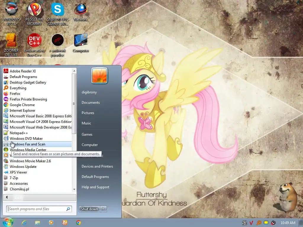Select the Network desktop icon
This screenshot has width=303, height=227.
click(x=81, y=12)
